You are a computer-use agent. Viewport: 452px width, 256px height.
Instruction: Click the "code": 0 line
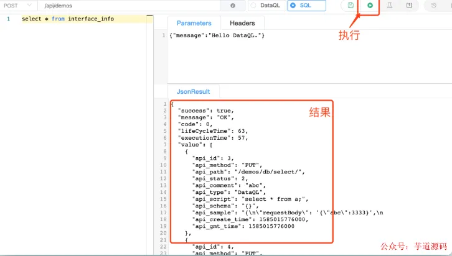pos(195,124)
